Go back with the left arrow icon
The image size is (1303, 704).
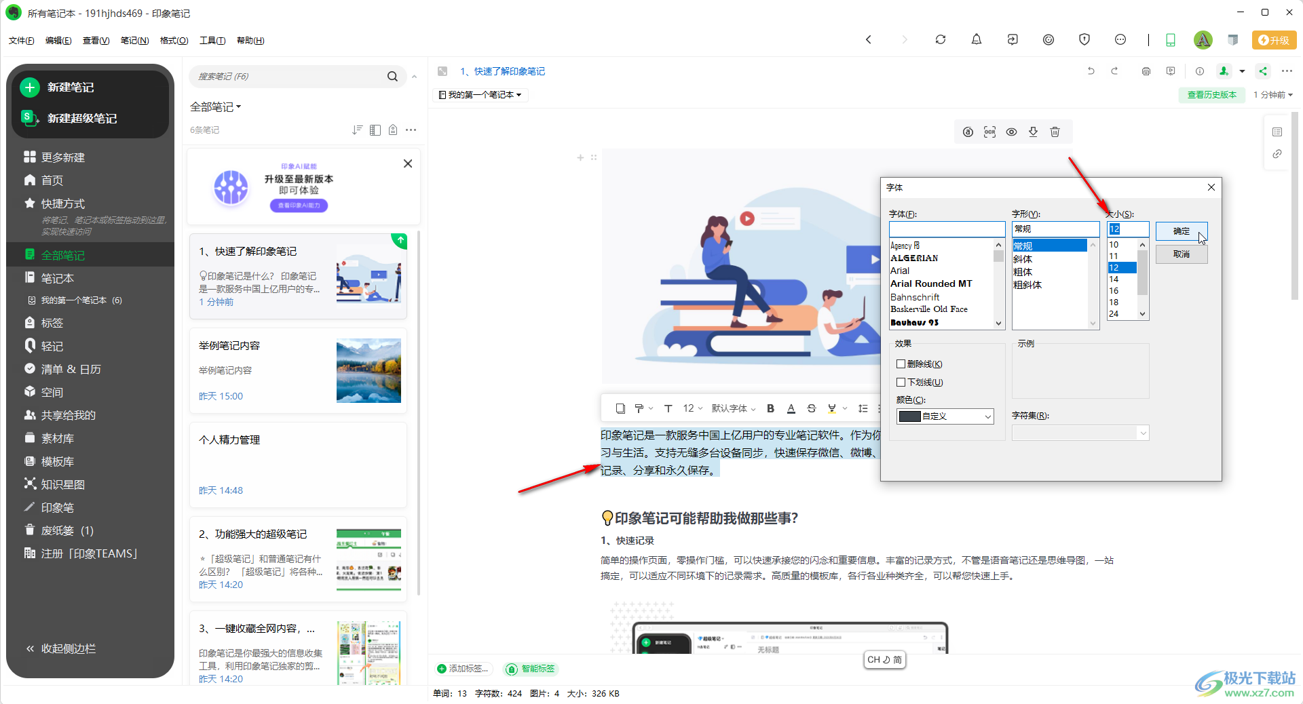tap(869, 40)
